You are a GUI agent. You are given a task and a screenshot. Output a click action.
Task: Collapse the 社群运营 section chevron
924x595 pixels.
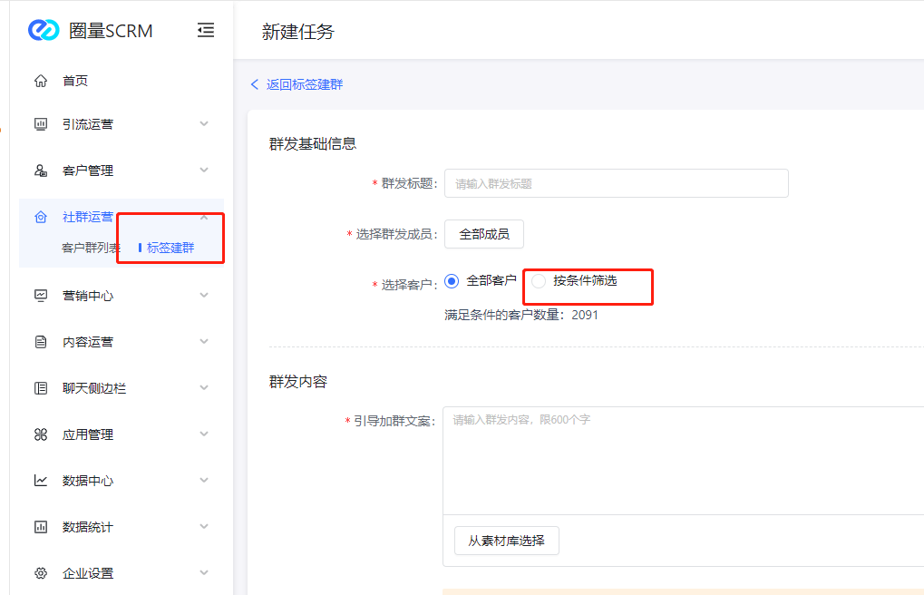(204, 217)
